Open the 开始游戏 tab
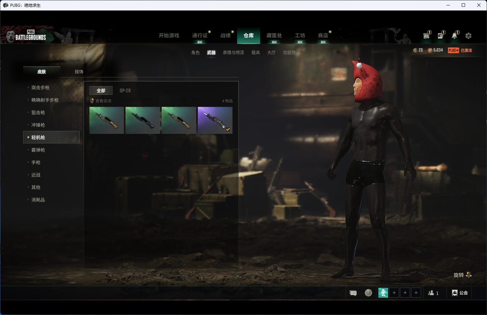 pos(169,35)
